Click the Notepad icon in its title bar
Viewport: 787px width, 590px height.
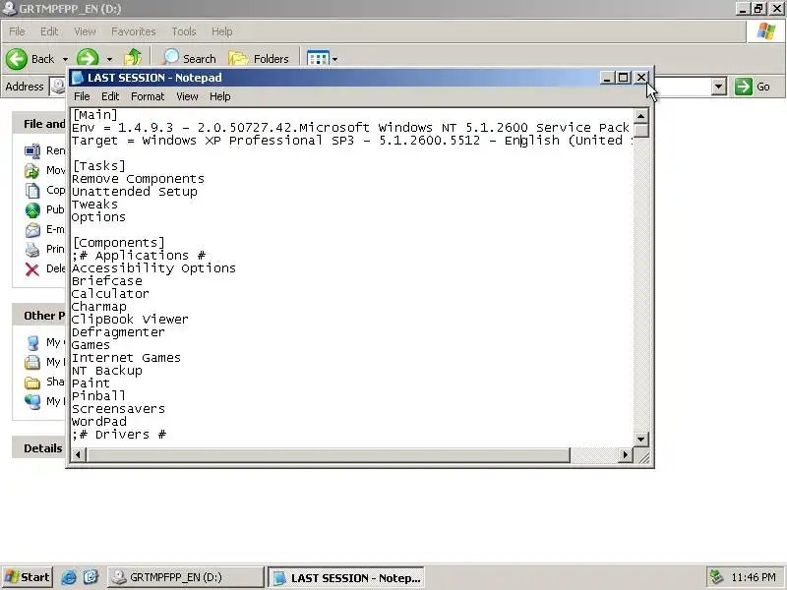(x=78, y=78)
